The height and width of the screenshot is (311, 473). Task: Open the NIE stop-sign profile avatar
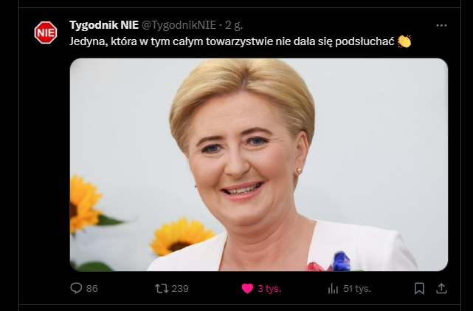[46, 33]
